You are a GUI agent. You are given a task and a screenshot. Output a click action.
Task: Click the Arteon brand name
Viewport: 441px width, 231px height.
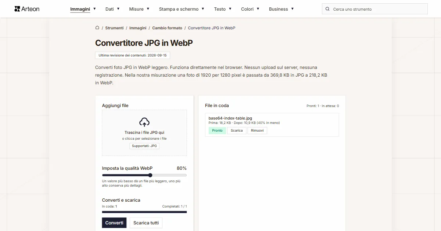click(31, 9)
